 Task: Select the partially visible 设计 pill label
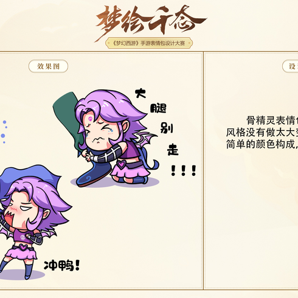[x=290, y=66]
